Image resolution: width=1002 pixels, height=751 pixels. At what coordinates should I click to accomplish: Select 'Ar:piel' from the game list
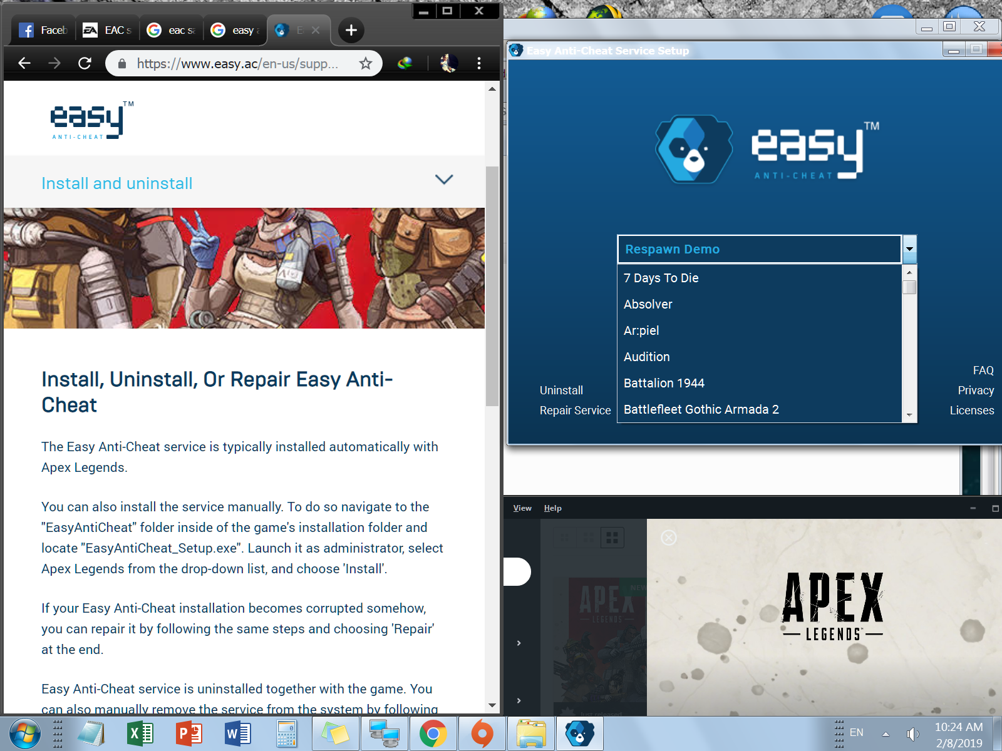(759, 330)
